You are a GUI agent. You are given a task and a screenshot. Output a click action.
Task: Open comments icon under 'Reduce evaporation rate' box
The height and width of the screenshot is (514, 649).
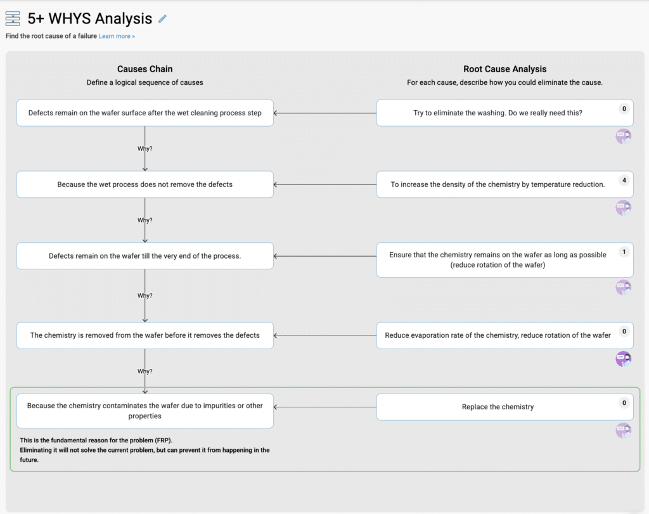[x=624, y=359]
